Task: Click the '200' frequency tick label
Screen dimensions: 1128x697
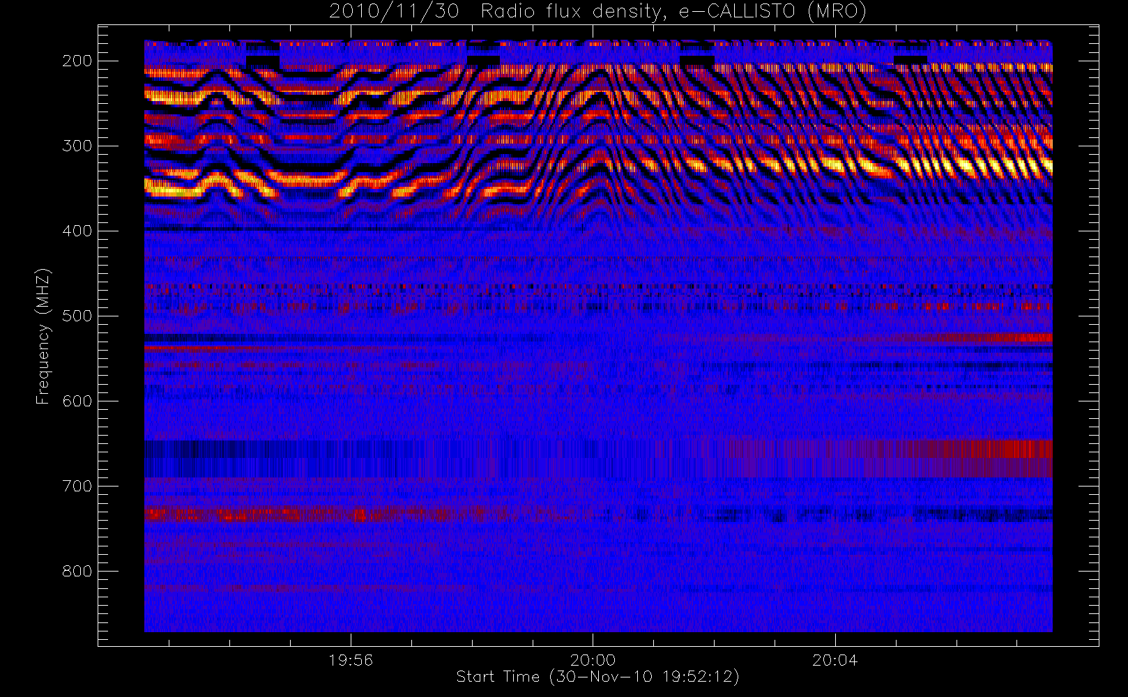Action: coord(77,61)
